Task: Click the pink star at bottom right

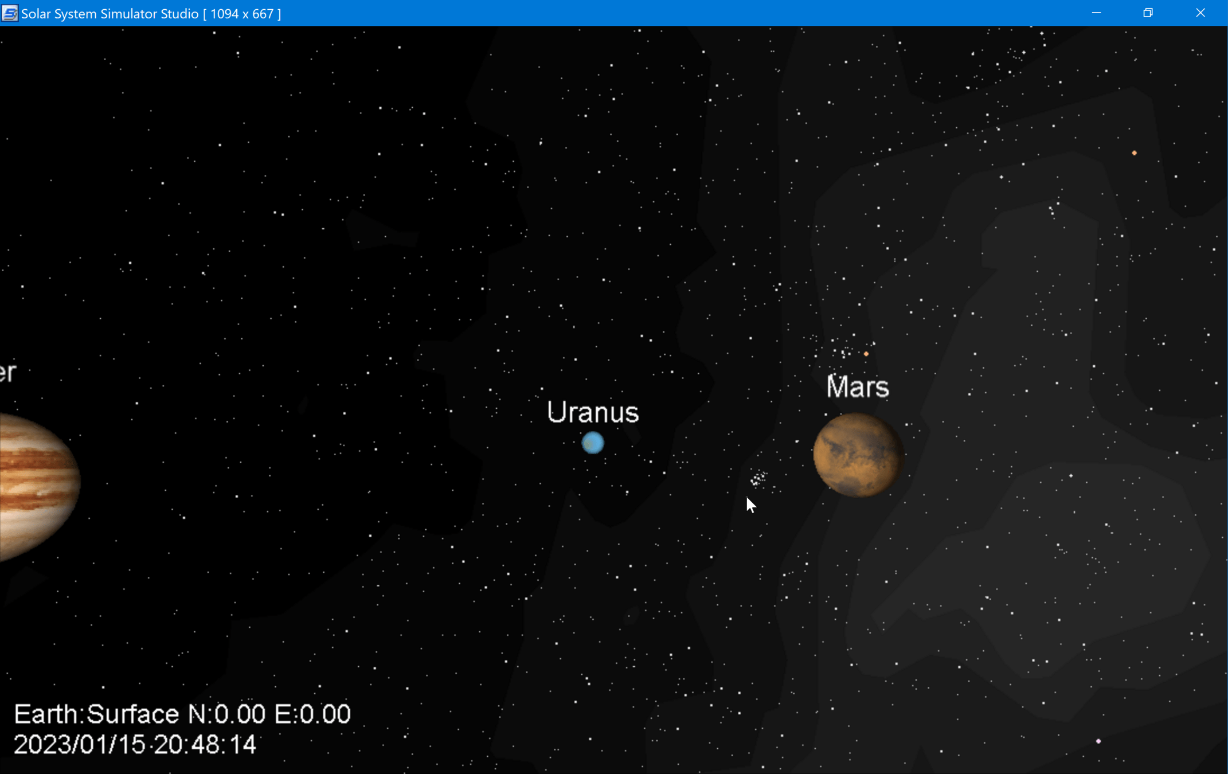Action: 1098,741
